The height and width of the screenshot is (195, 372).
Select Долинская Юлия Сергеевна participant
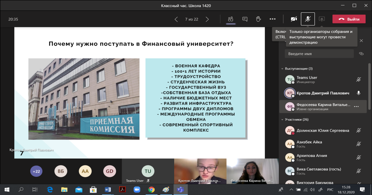tap(323, 130)
